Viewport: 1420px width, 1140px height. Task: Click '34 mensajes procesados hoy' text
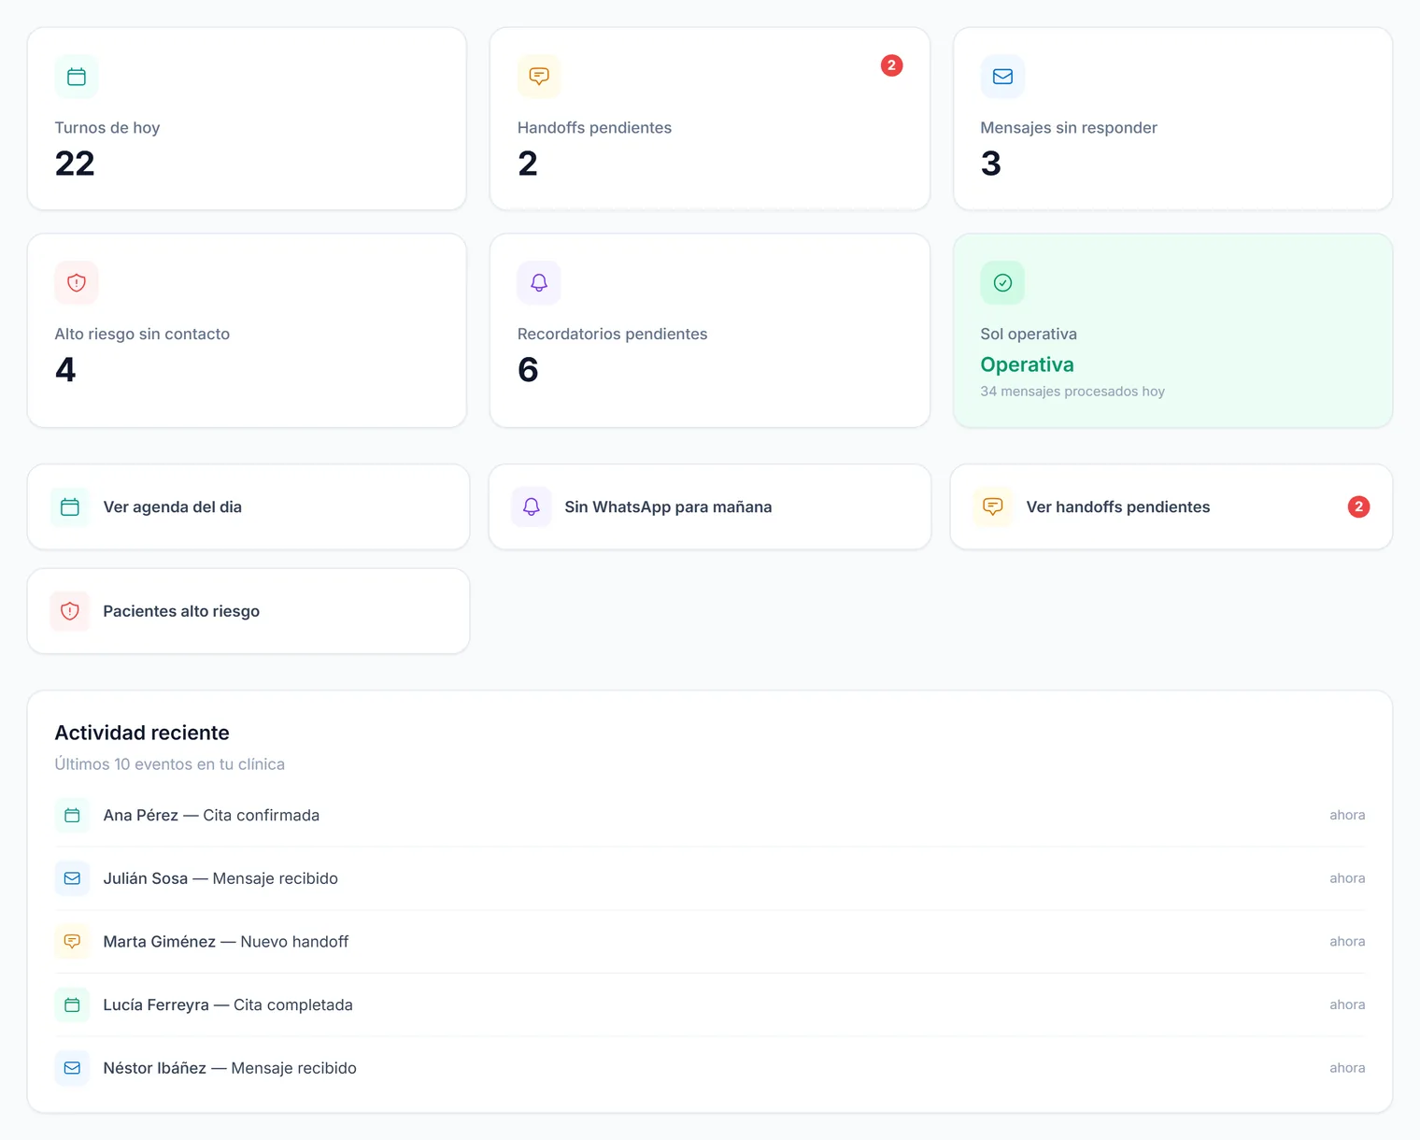point(1072,392)
